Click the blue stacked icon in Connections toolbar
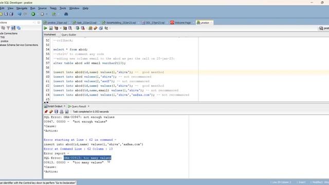This screenshot has height=185, width=329. pyautogui.click(x=19, y=28)
